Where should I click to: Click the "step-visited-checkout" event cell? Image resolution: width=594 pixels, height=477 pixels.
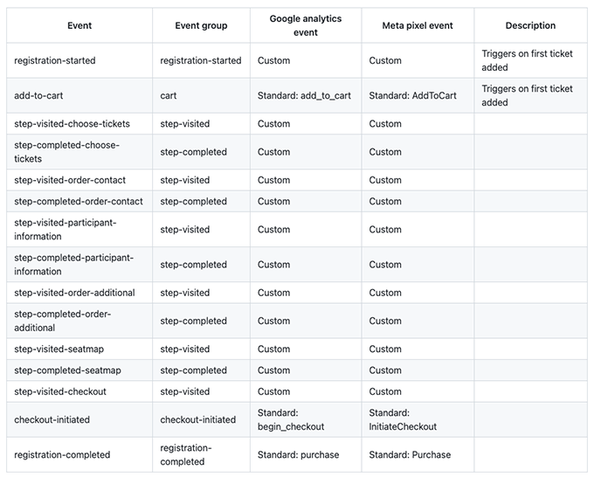pyautogui.click(x=60, y=391)
